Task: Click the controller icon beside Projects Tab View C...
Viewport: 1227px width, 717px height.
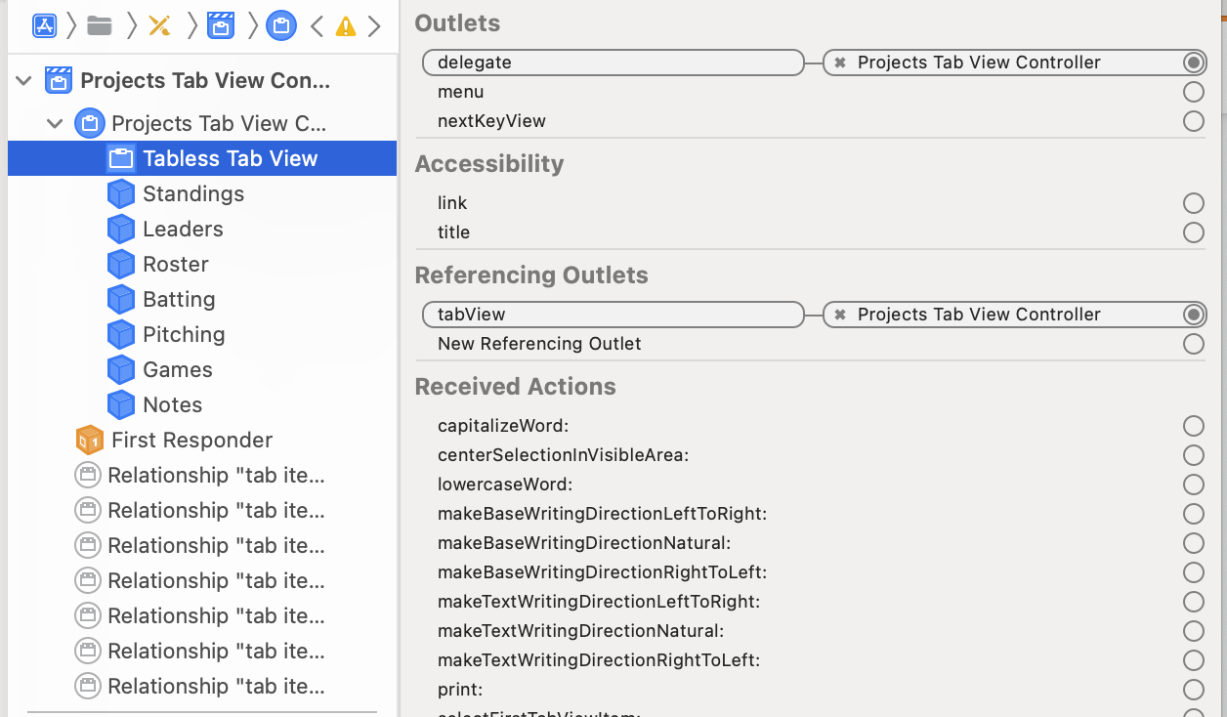Action: (89, 123)
